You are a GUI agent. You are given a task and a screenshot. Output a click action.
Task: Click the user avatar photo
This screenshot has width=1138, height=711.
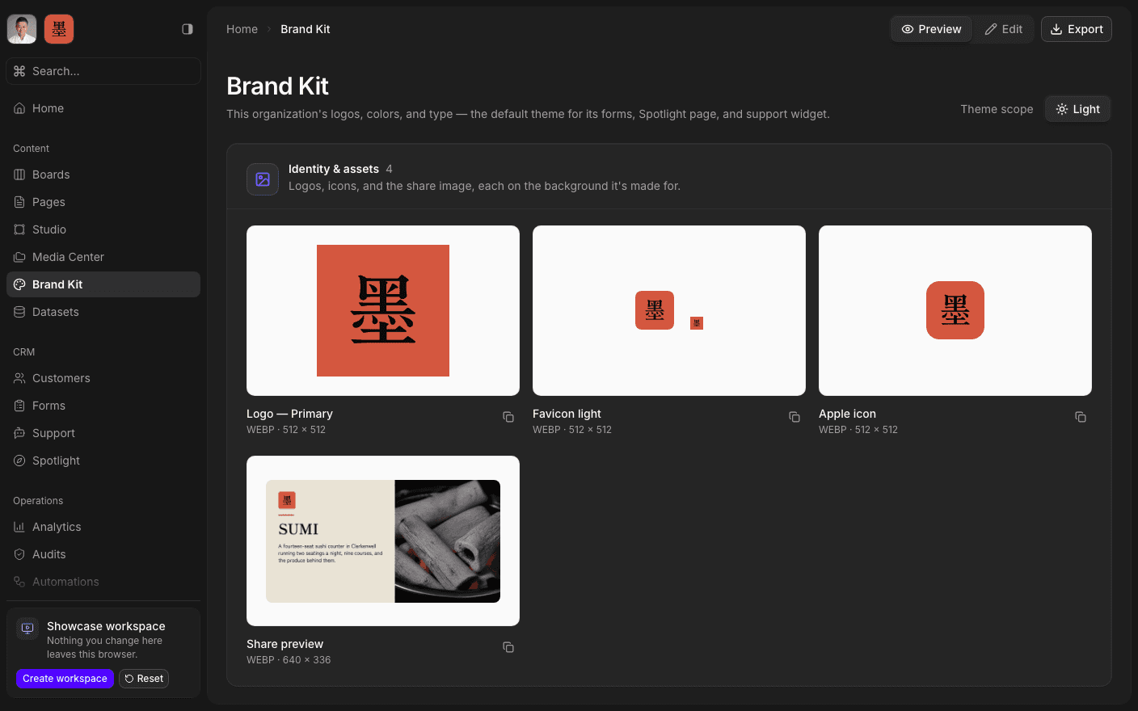click(x=22, y=29)
